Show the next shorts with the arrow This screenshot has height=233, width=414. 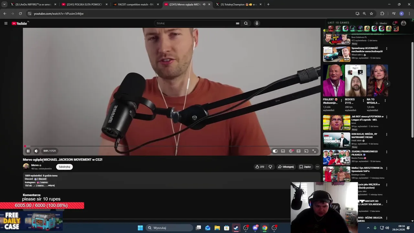pos(387,84)
